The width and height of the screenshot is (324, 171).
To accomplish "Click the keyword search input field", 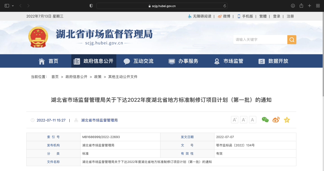I will (x=260, y=39).
